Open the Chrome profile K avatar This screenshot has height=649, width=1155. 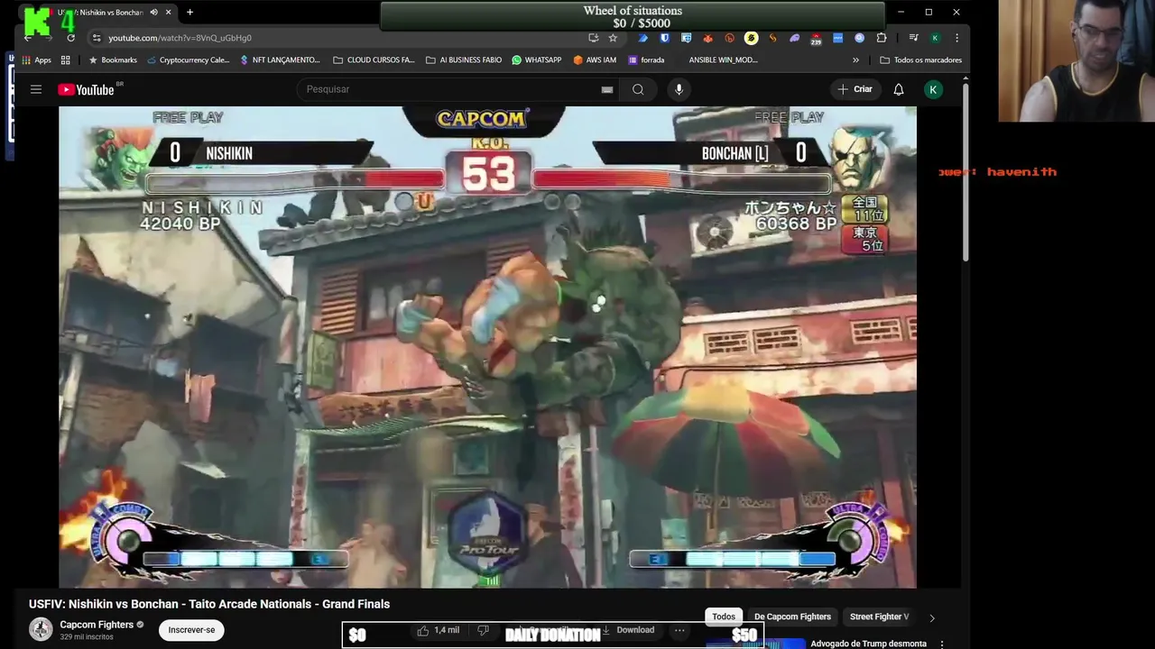pyautogui.click(x=935, y=38)
